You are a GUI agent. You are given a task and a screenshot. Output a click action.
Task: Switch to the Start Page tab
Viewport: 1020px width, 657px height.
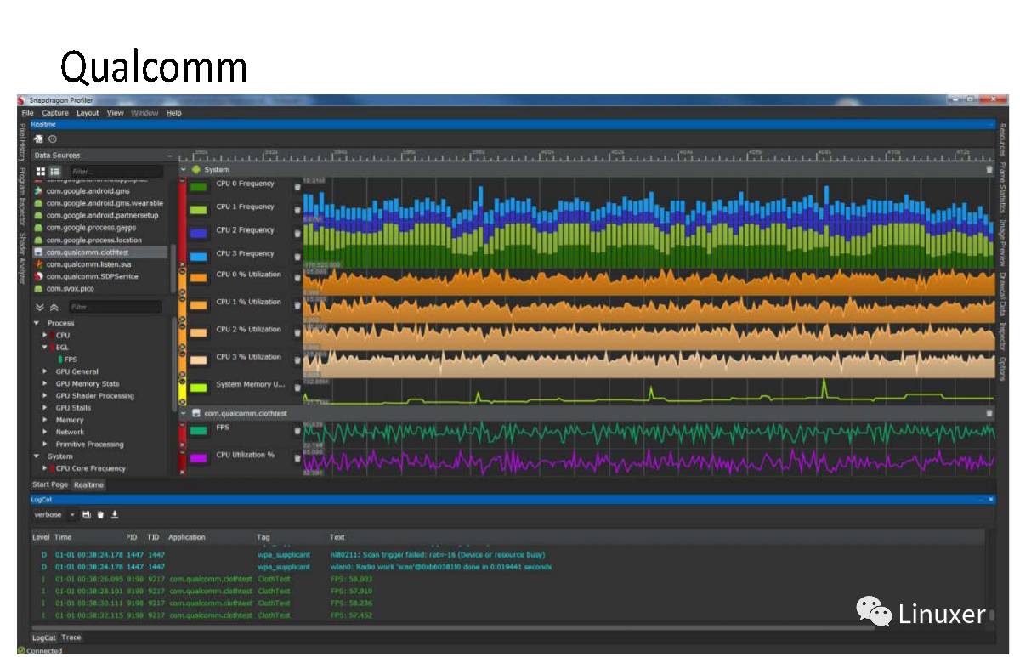tap(51, 484)
